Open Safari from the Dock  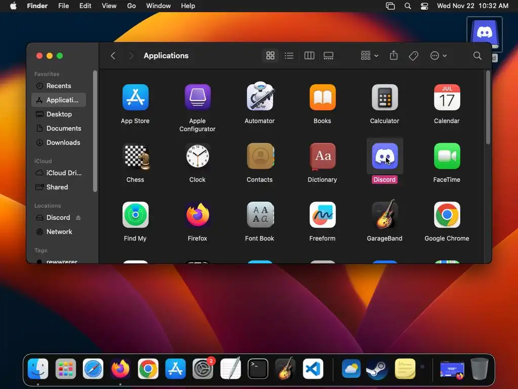93,369
